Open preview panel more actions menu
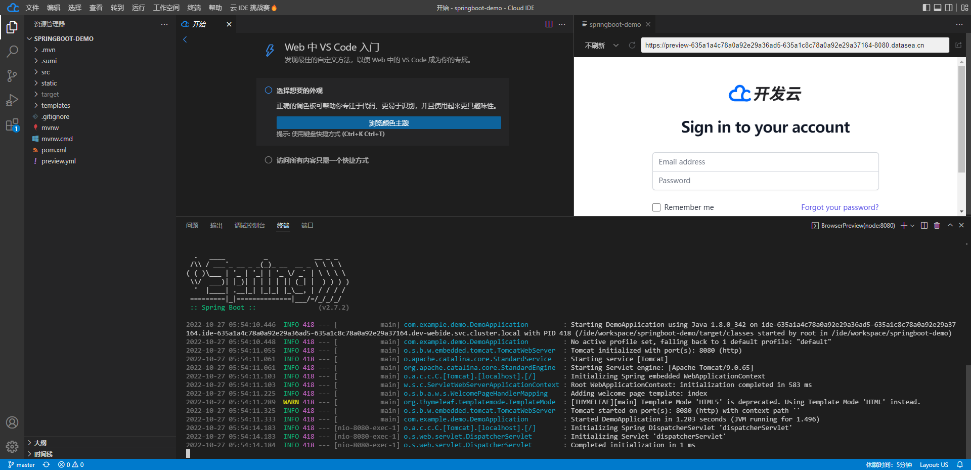This screenshot has height=470, width=971. [x=959, y=24]
